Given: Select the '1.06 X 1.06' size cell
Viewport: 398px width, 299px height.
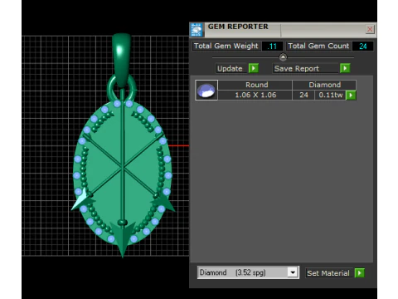Looking at the screenshot, I should [255, 95].
